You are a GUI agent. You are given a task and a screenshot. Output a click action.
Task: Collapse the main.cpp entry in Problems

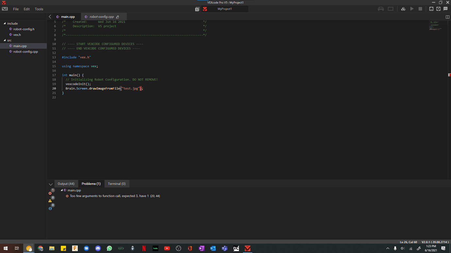(x=62, y=190)
